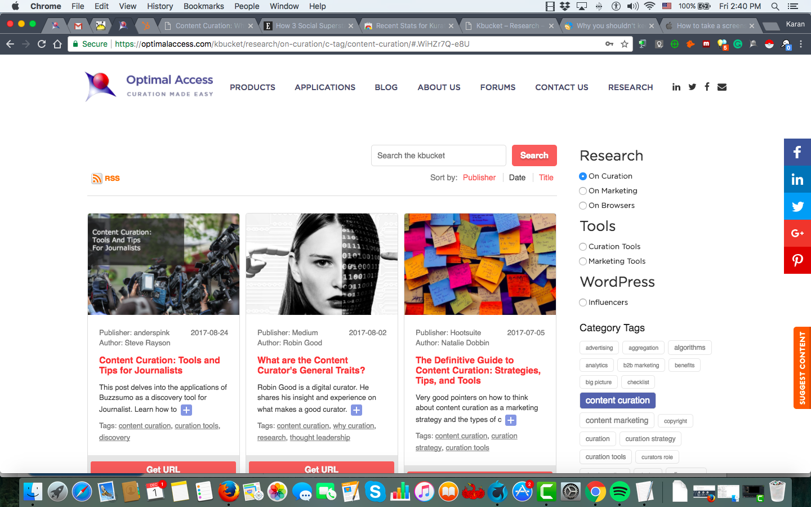Switch to the How 3 Social Supers tab

click(x=309, y=25)
